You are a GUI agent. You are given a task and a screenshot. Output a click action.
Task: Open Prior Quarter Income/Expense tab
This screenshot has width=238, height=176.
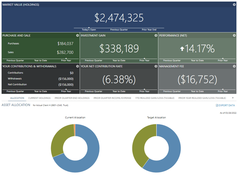(x=112, y=98)
